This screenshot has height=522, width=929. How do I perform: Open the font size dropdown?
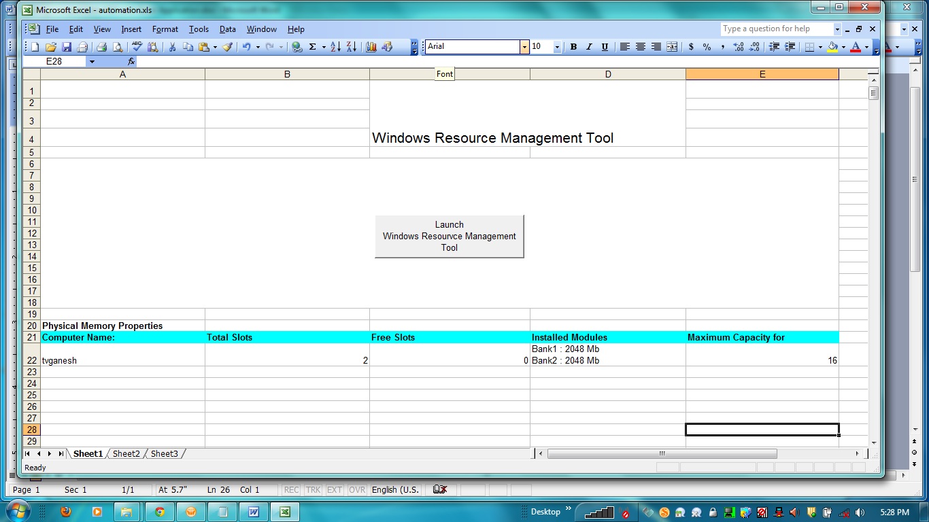558,46
